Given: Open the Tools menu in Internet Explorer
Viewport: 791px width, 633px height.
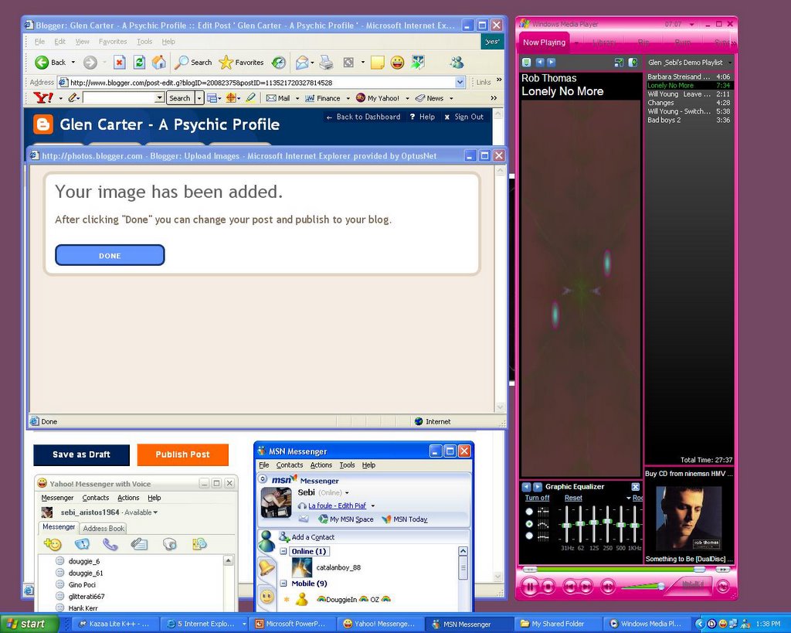Looking at the screenshot, I should coord(144,42).
